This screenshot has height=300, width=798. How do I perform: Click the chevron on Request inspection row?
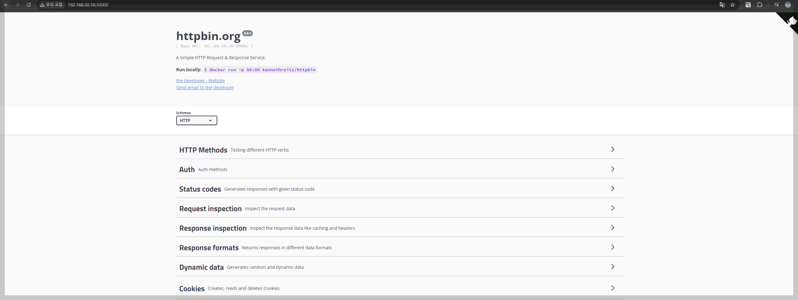(x=613, y=208)
